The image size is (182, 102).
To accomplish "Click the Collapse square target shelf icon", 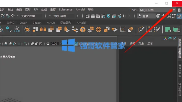I will (x=123, y=29).
